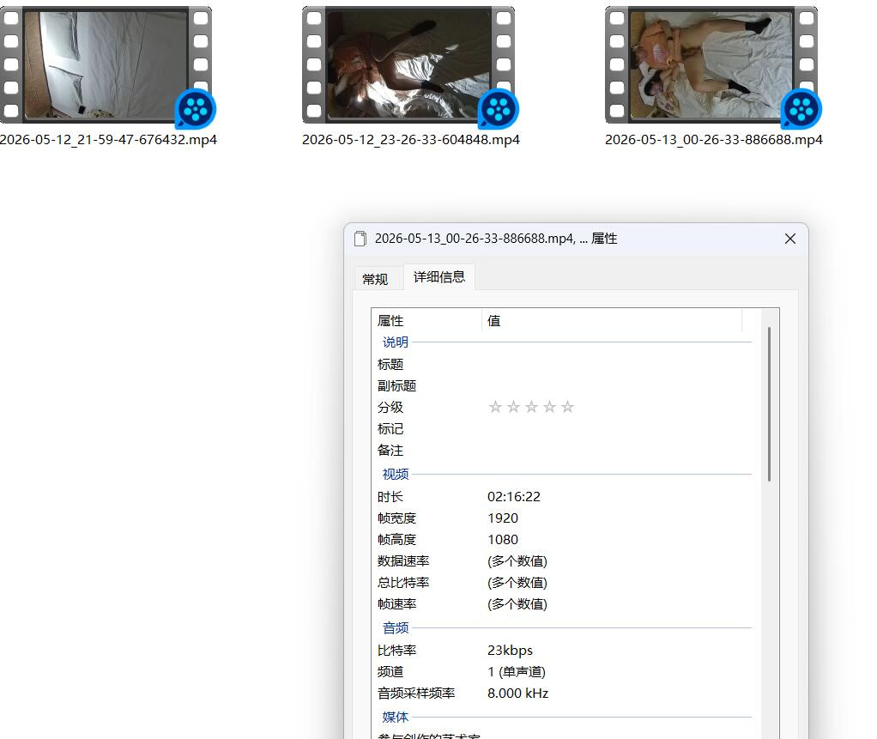The height and width of the screenshot is (739, 877).
Task: Switch to the 常规 tab
Action: coord(375,279)
